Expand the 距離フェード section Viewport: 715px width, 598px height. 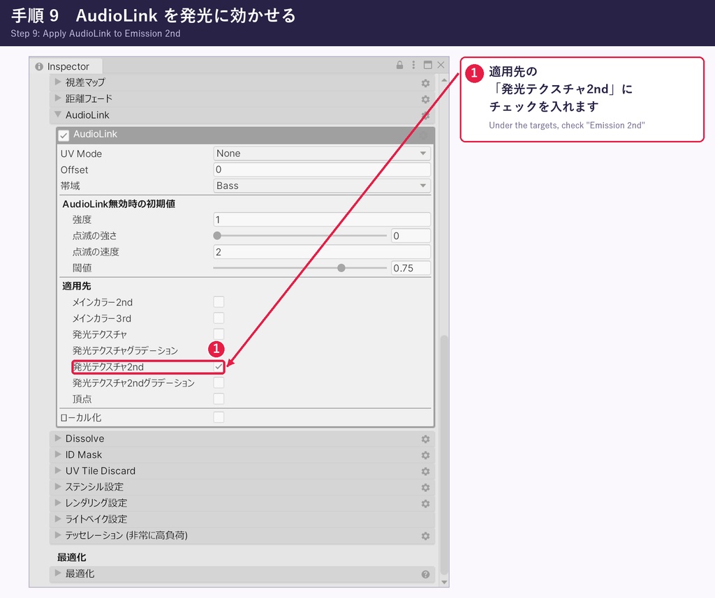coord(58,98)
